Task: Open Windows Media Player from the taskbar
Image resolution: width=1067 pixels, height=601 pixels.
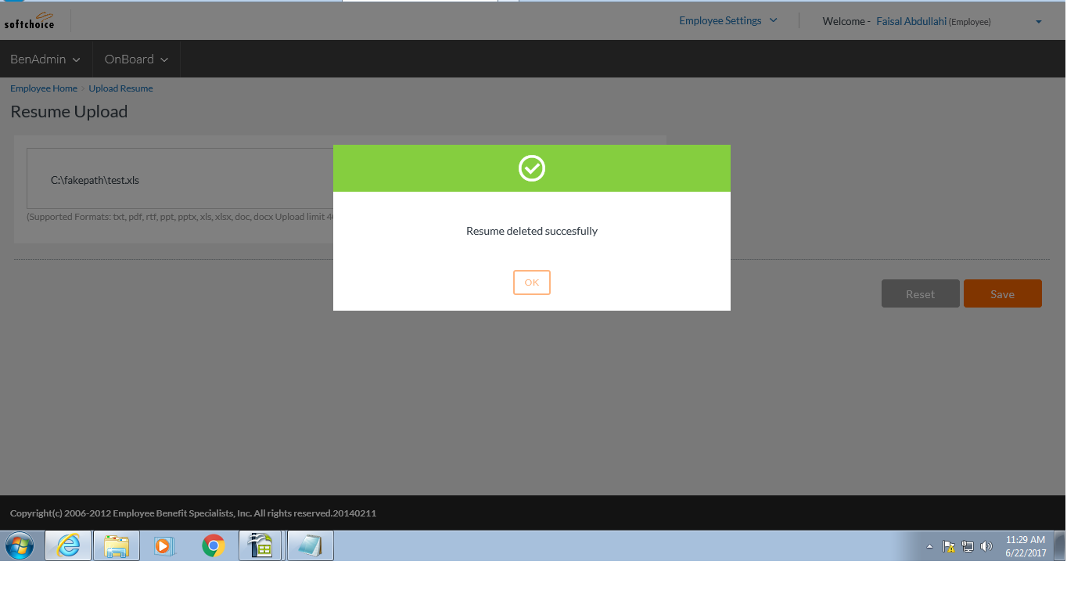Action: (164, 545)
